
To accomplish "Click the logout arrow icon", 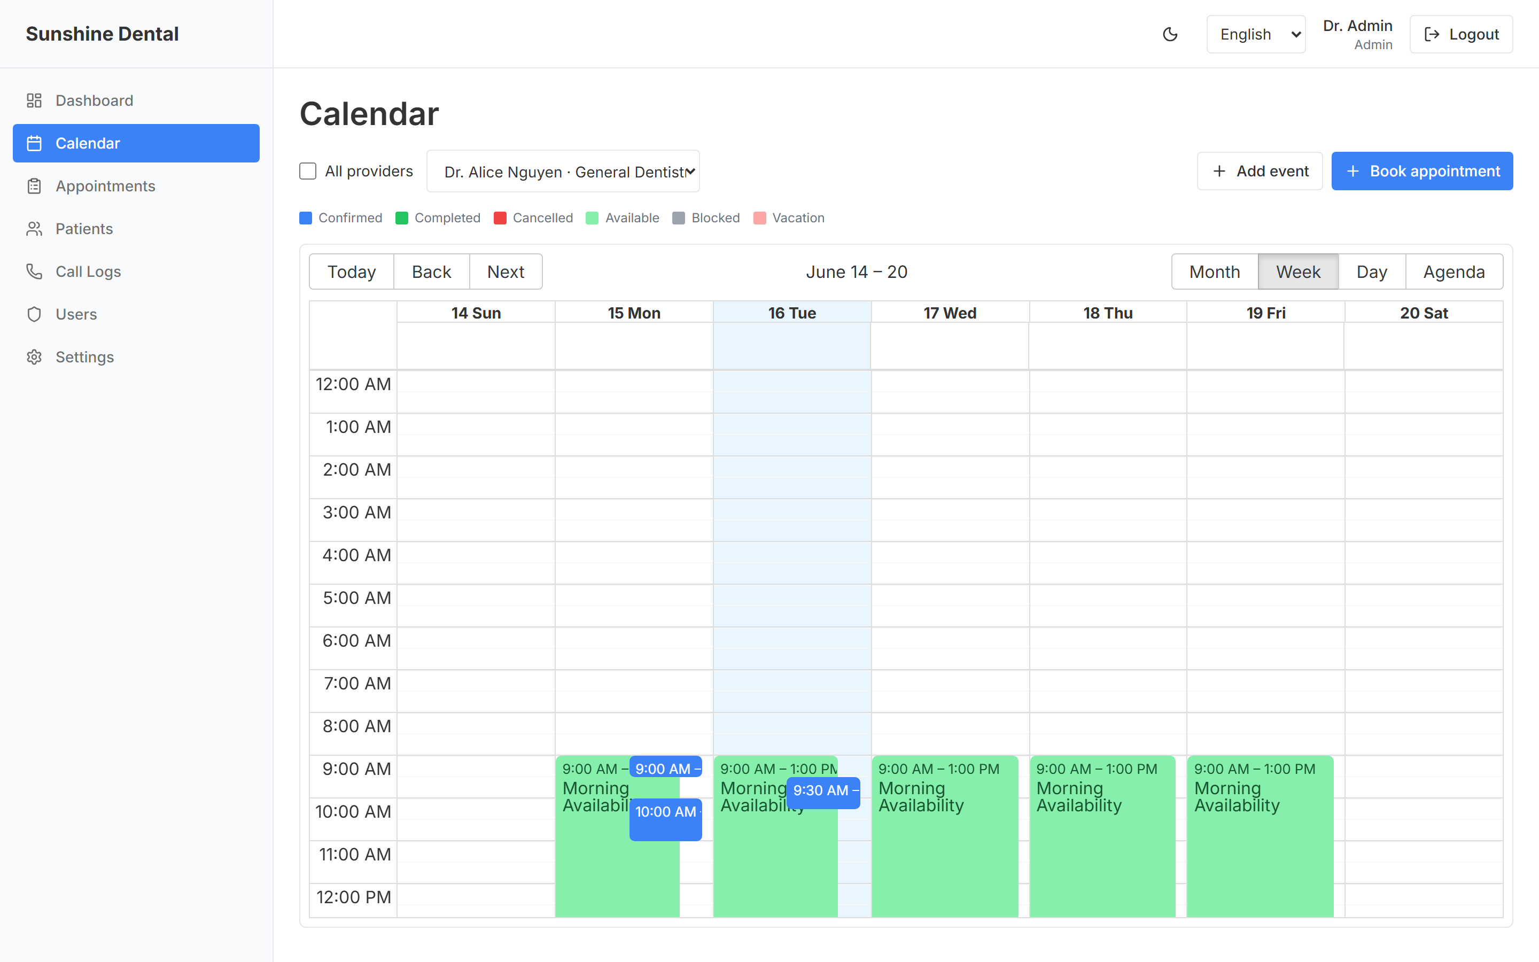I will pyautogui.click(x=1432, y=34).
